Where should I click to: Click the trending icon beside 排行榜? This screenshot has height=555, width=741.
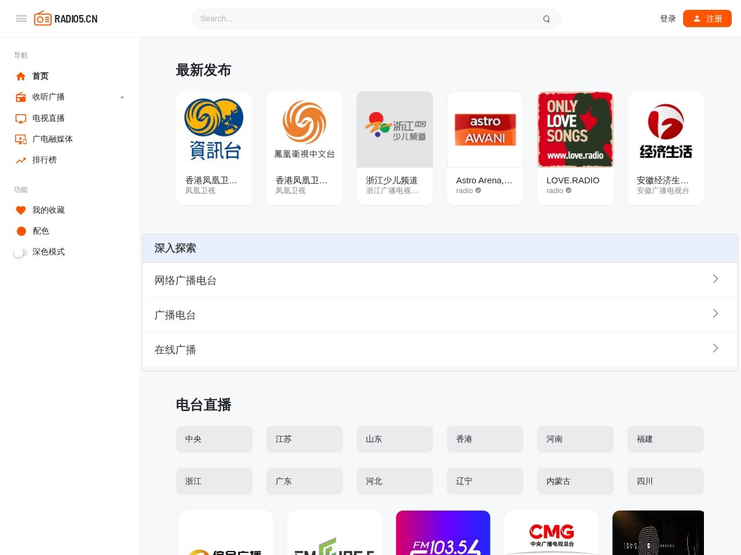(x=21, y=160)
